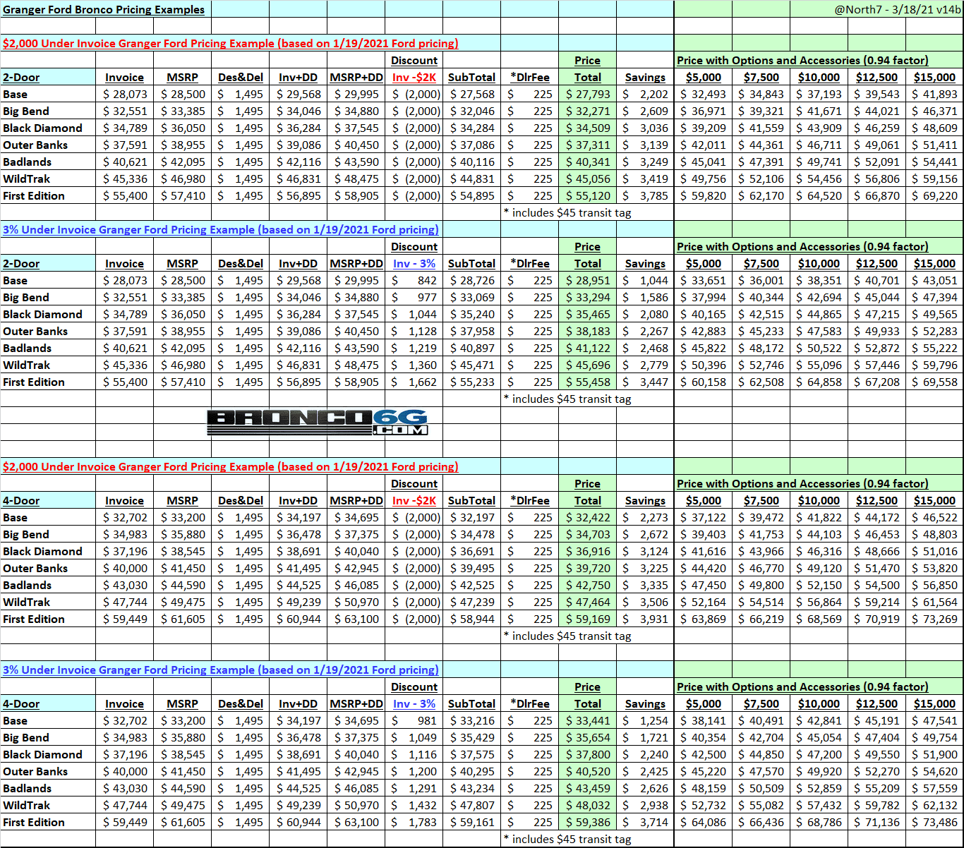Select the $73,269 First Edition price with $15,000 options
The image size is (964, 848).
pyautogui.click(x=934, y=619)
